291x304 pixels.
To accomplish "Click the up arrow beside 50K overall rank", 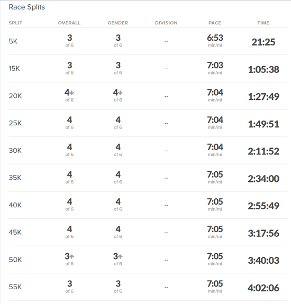I will [72, 257].
